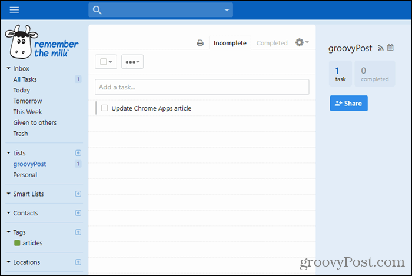Click the Share button
This screenshot has width=412, height=276.
point(348,103)
